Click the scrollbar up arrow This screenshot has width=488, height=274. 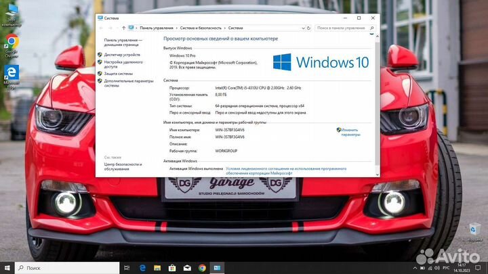(378, 37)
